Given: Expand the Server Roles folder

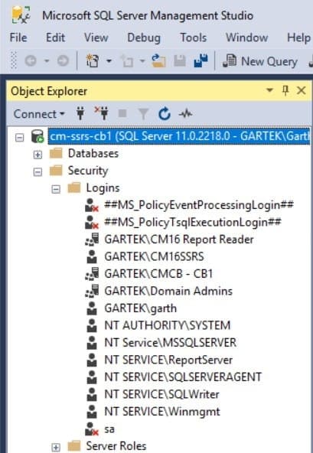Looking at the screenshot, I should tap(56, 447).
